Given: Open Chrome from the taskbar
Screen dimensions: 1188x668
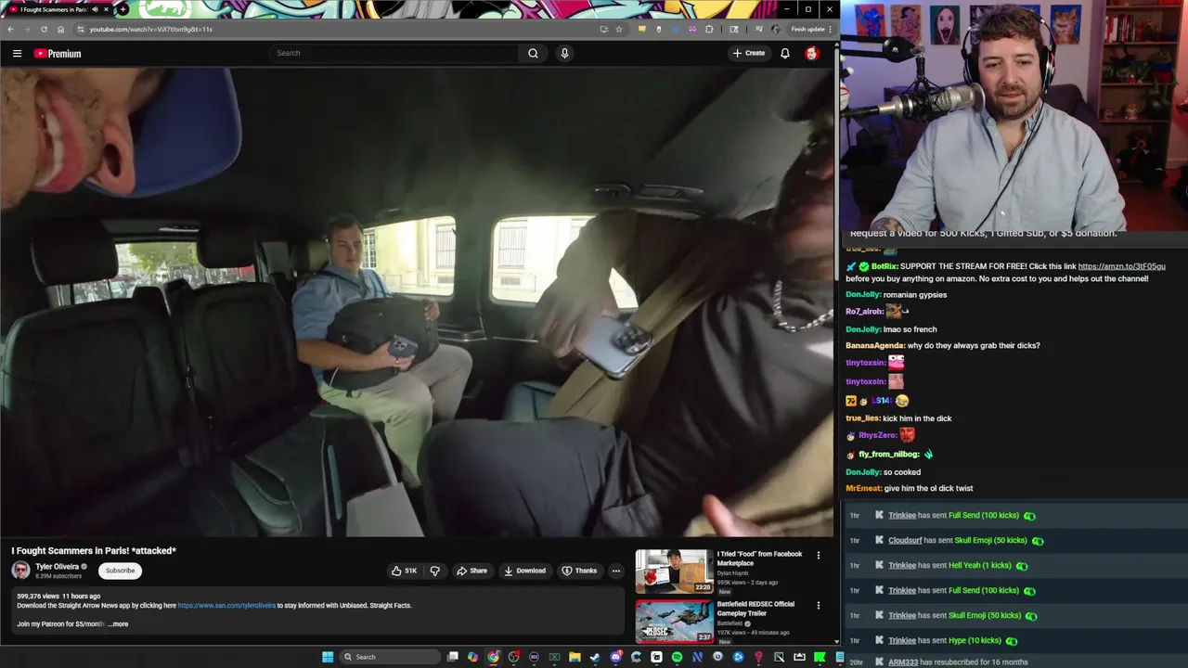Looking at the screenshot, I should 493,657.
